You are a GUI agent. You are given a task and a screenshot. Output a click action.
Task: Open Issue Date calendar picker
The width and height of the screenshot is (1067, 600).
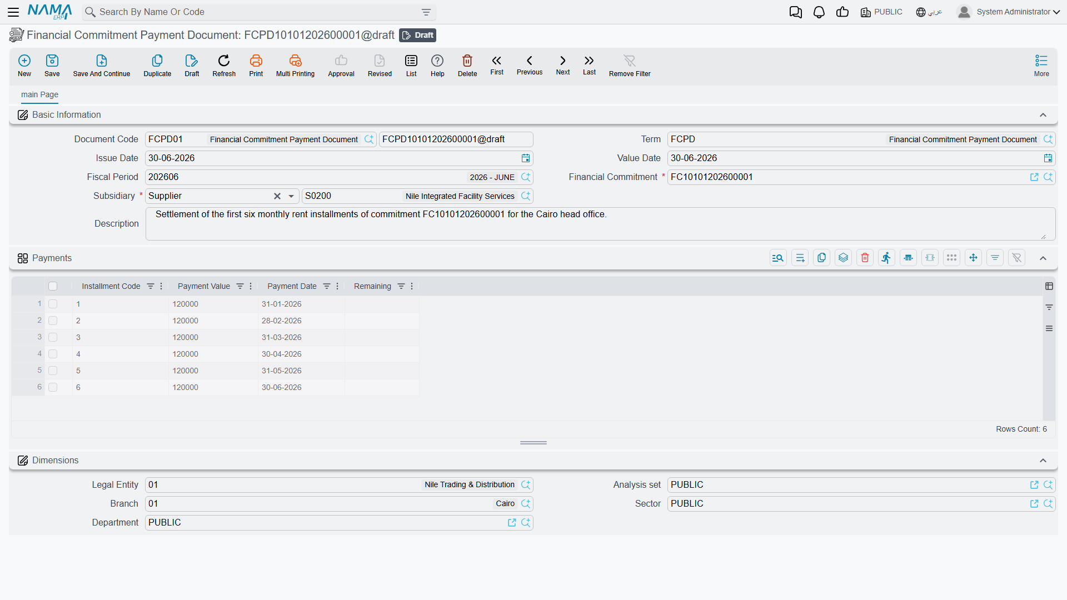pos(526,158)
